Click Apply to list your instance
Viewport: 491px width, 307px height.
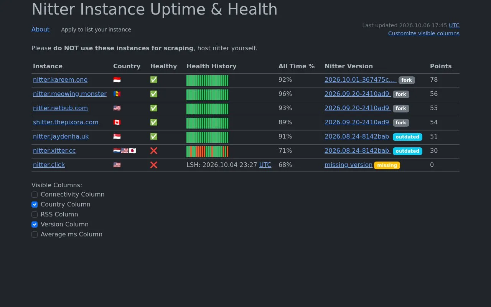point(96,30)
